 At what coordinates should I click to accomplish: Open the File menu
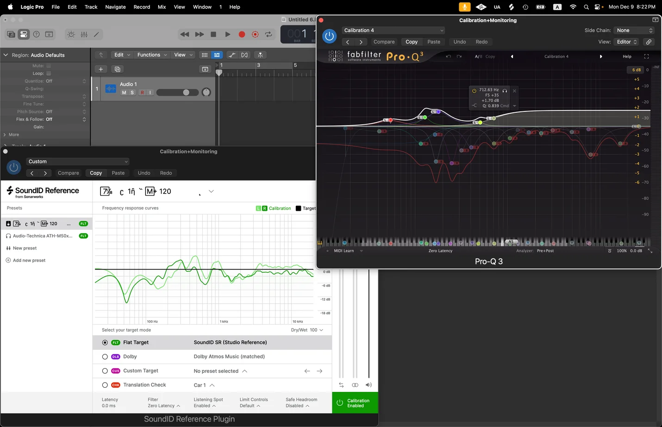(56, 7)
